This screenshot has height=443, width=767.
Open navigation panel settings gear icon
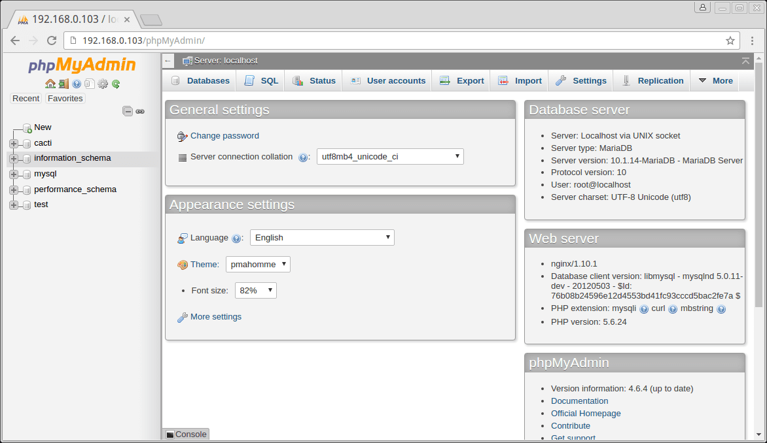click(102, 84)
